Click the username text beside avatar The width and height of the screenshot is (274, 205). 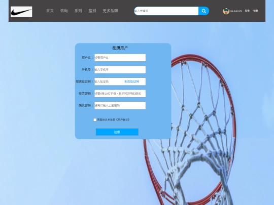tap(236, 11)
